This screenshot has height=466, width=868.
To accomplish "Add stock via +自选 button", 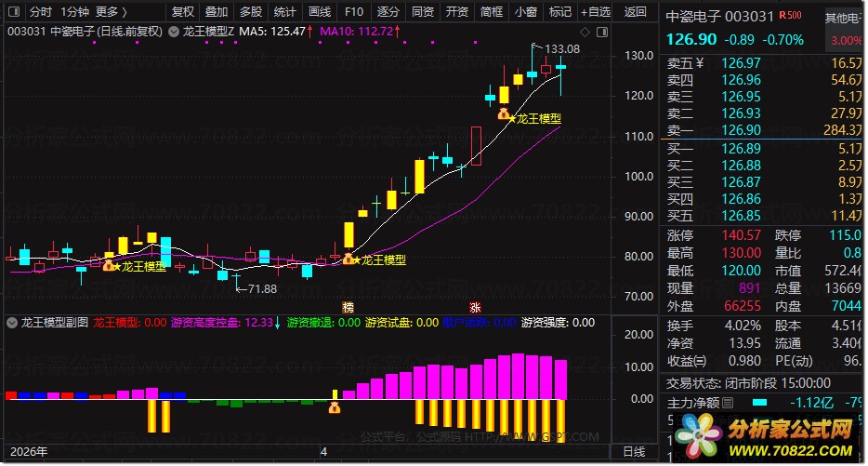I will pyautogui.click(x=595, y=12).
